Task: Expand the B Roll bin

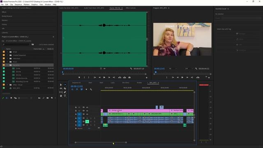Action: (x=7, y=52)
